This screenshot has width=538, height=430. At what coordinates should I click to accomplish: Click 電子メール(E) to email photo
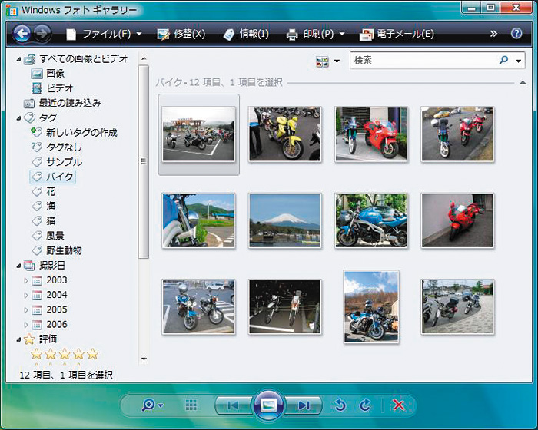click(x=397, y=34)
